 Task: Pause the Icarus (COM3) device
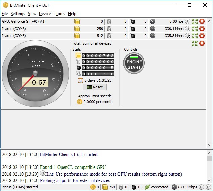[188, 29]
